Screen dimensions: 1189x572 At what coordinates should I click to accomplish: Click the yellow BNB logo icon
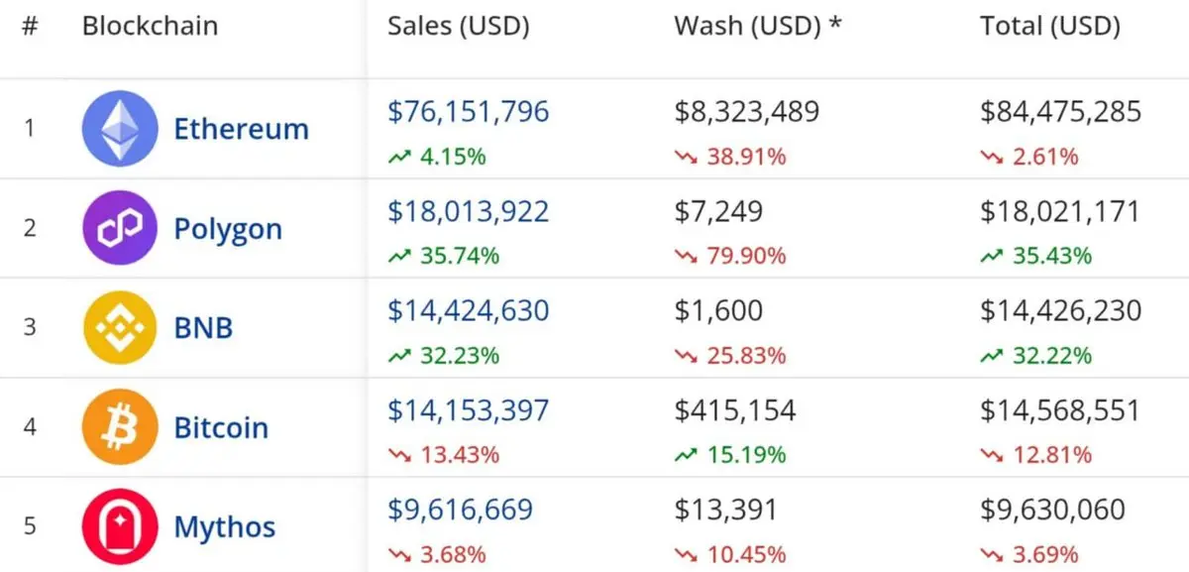[x=120, y=327]
